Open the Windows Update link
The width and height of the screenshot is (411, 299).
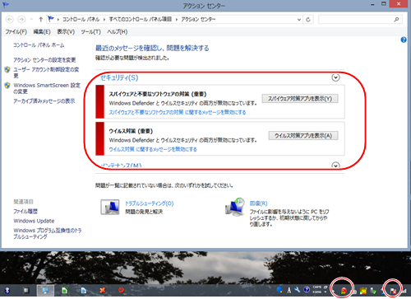click(34, 221)
